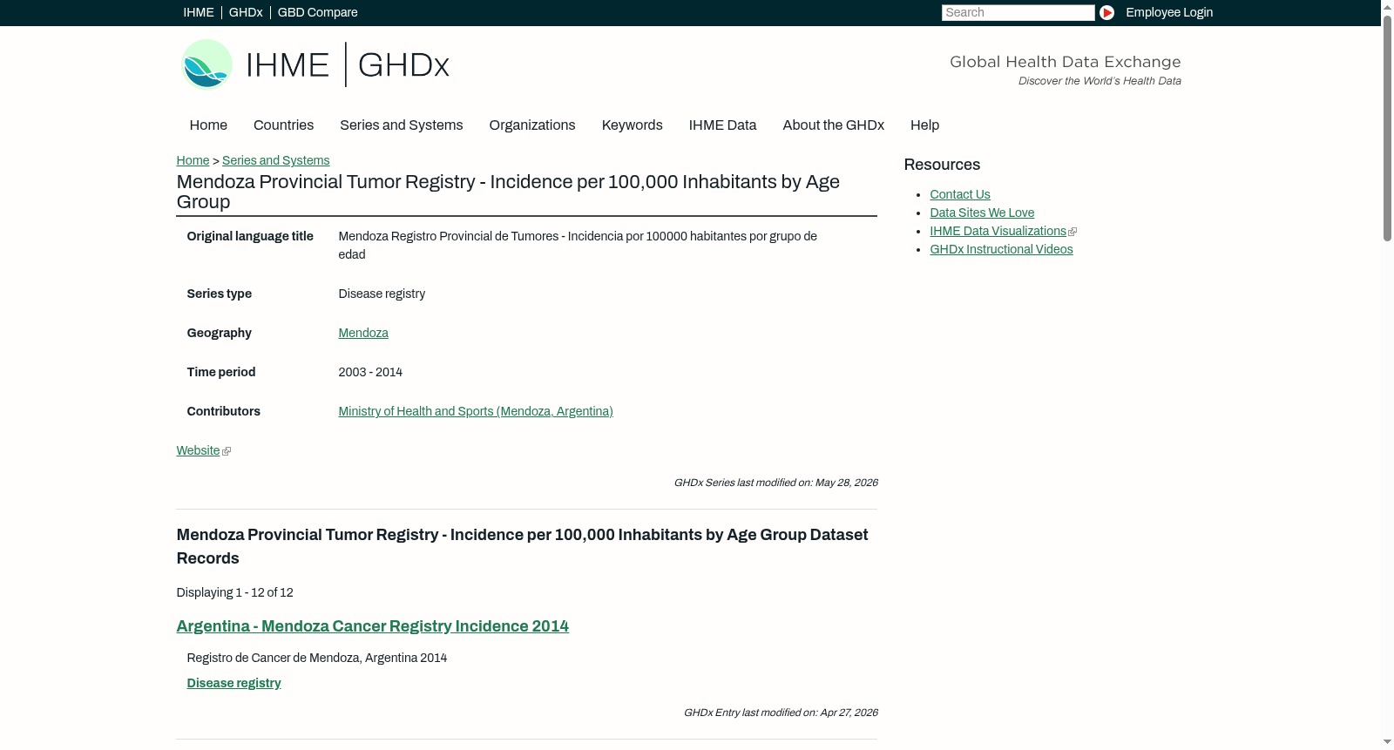Image resolution: width=1394 pixels, height=750 pixels.
Task: Click GHDx Entry last modified Apr 27 text
Action: pos(781,713)
